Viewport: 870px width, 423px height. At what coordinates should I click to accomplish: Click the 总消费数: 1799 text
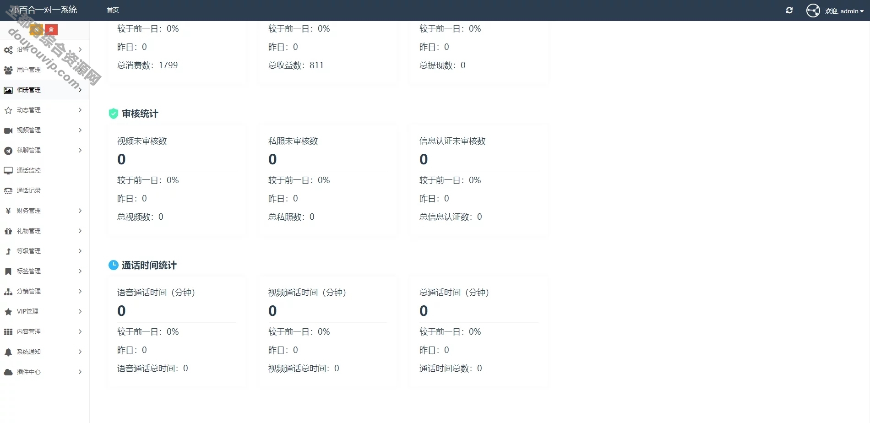(x=147, y=65)
